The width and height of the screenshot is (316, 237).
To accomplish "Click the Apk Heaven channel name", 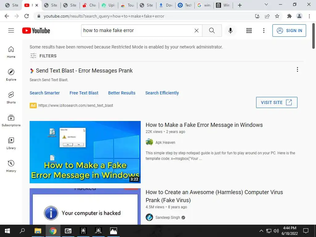I will click(x=165, y=143).
